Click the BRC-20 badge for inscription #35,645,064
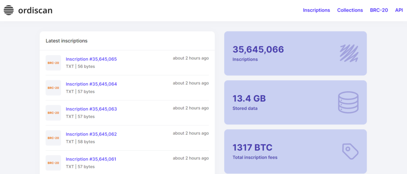Screen dimensions: 407x174 coord(53,88)
